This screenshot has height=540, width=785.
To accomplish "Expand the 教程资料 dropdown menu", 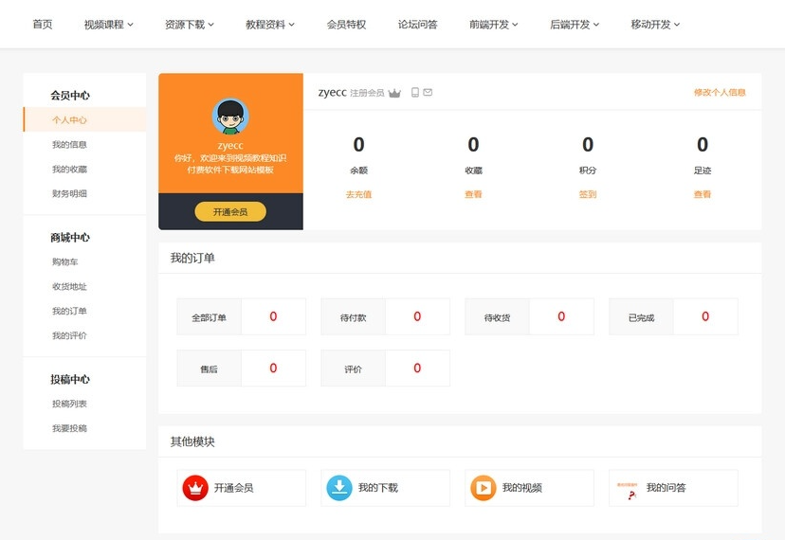I will click(x=270, y=25).
